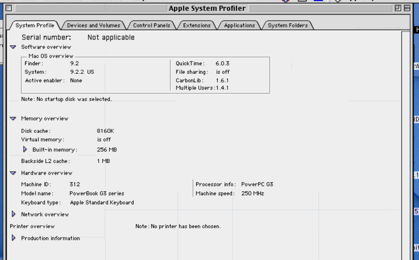
Task: Click the vertical scrollbar track
Action: tap(405, 145)
